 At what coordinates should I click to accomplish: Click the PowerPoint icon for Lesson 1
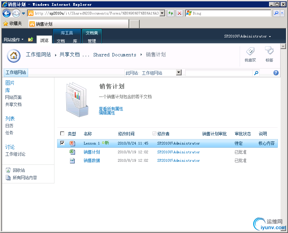(x=72, y=143)
